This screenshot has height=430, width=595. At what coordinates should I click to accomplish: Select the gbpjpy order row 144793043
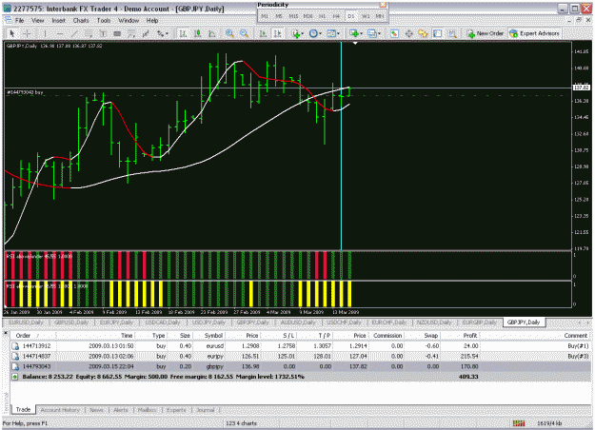301,366
